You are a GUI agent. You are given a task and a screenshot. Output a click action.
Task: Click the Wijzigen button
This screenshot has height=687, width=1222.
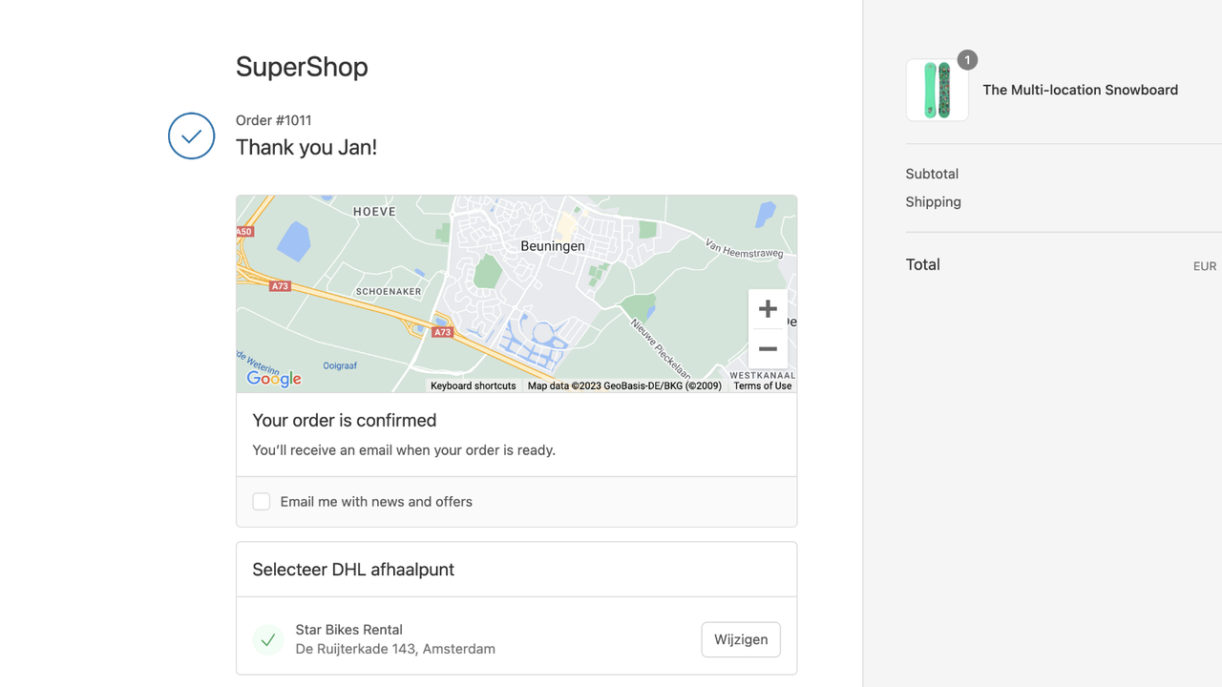click(741, 639)
